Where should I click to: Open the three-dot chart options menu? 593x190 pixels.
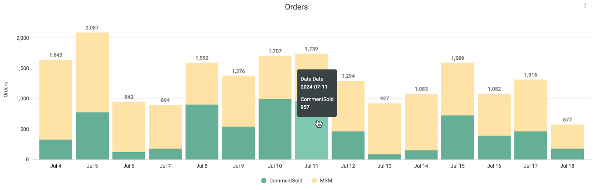coord(585,6)
